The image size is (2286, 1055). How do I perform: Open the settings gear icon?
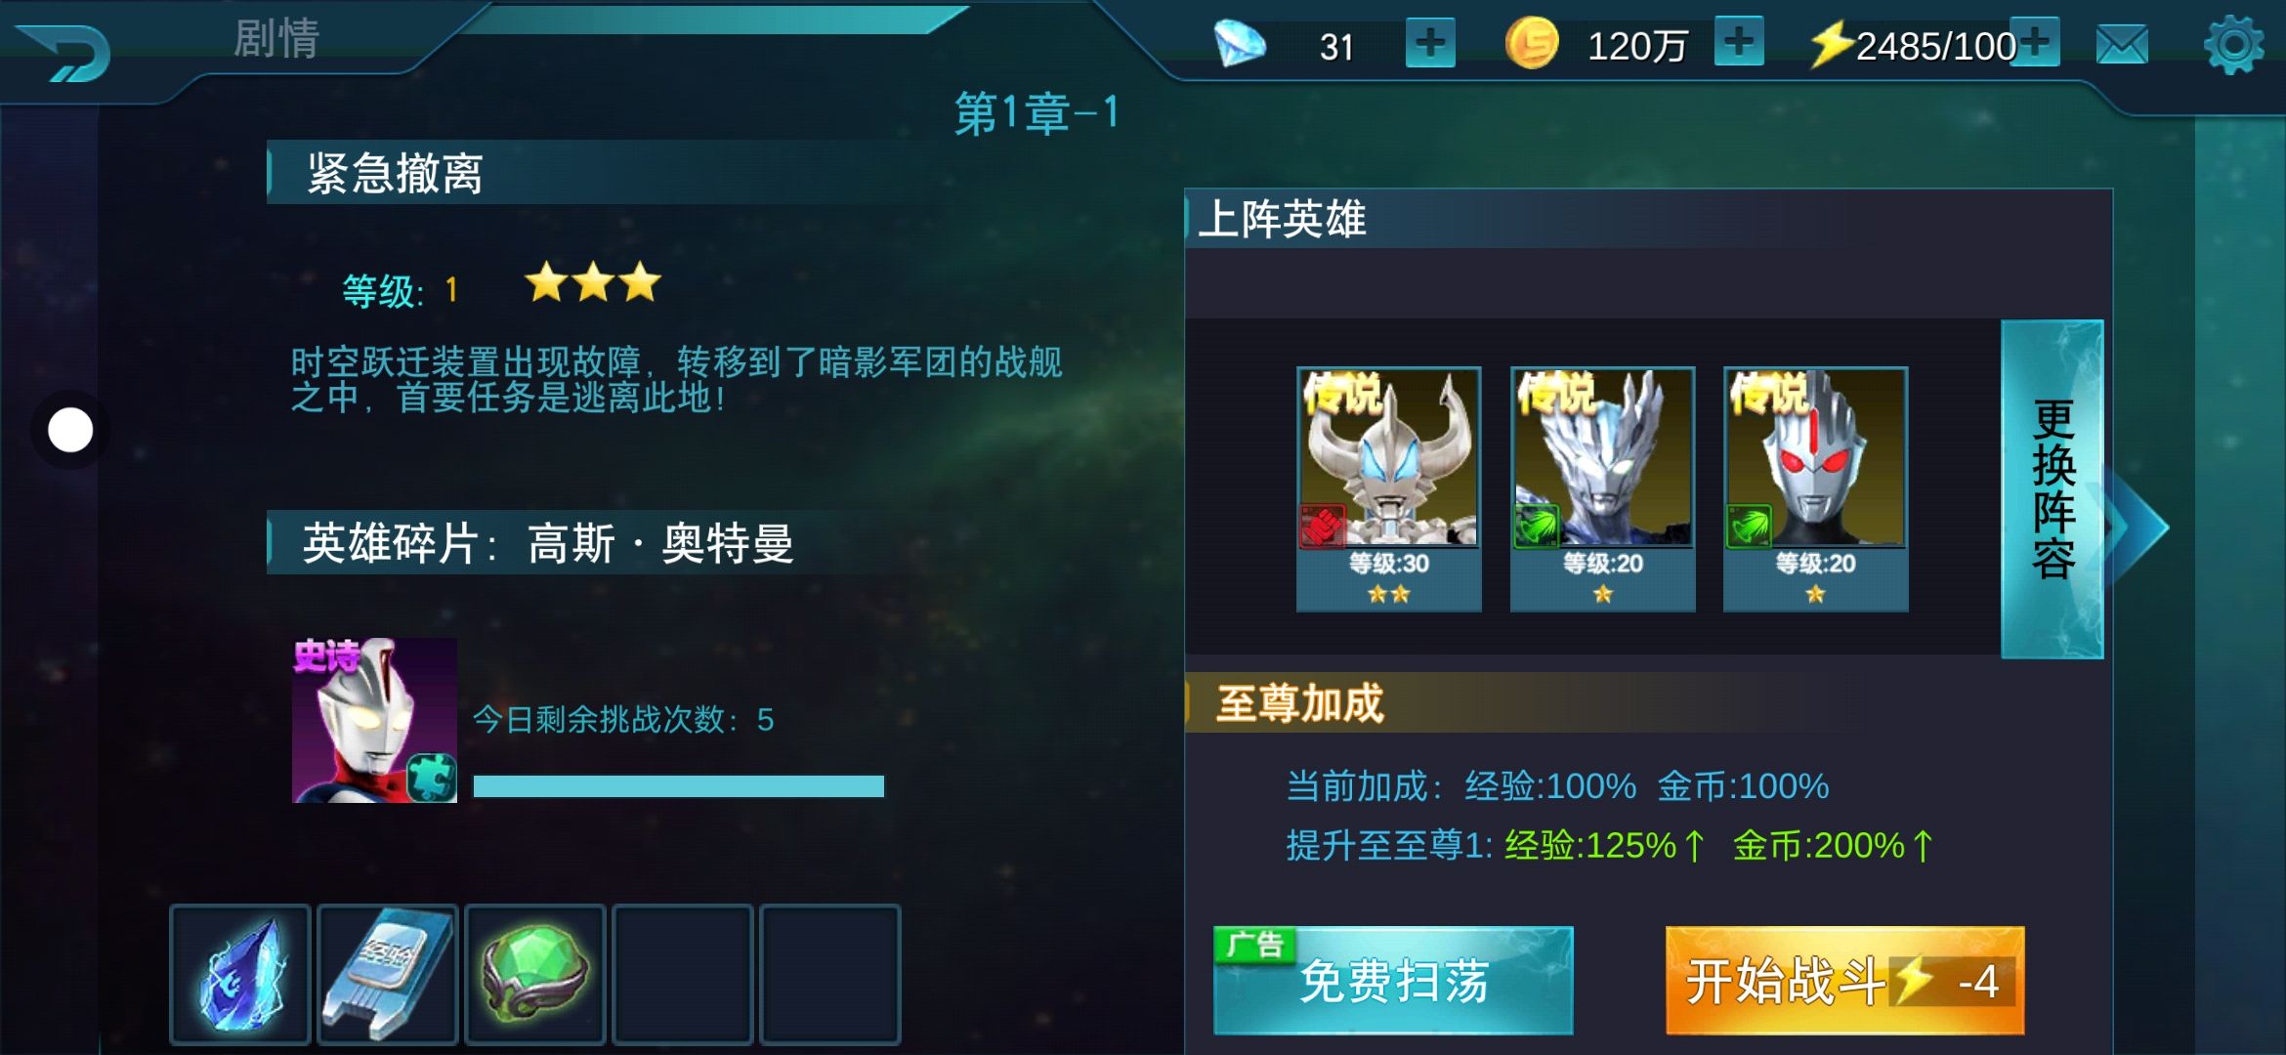2233,45
